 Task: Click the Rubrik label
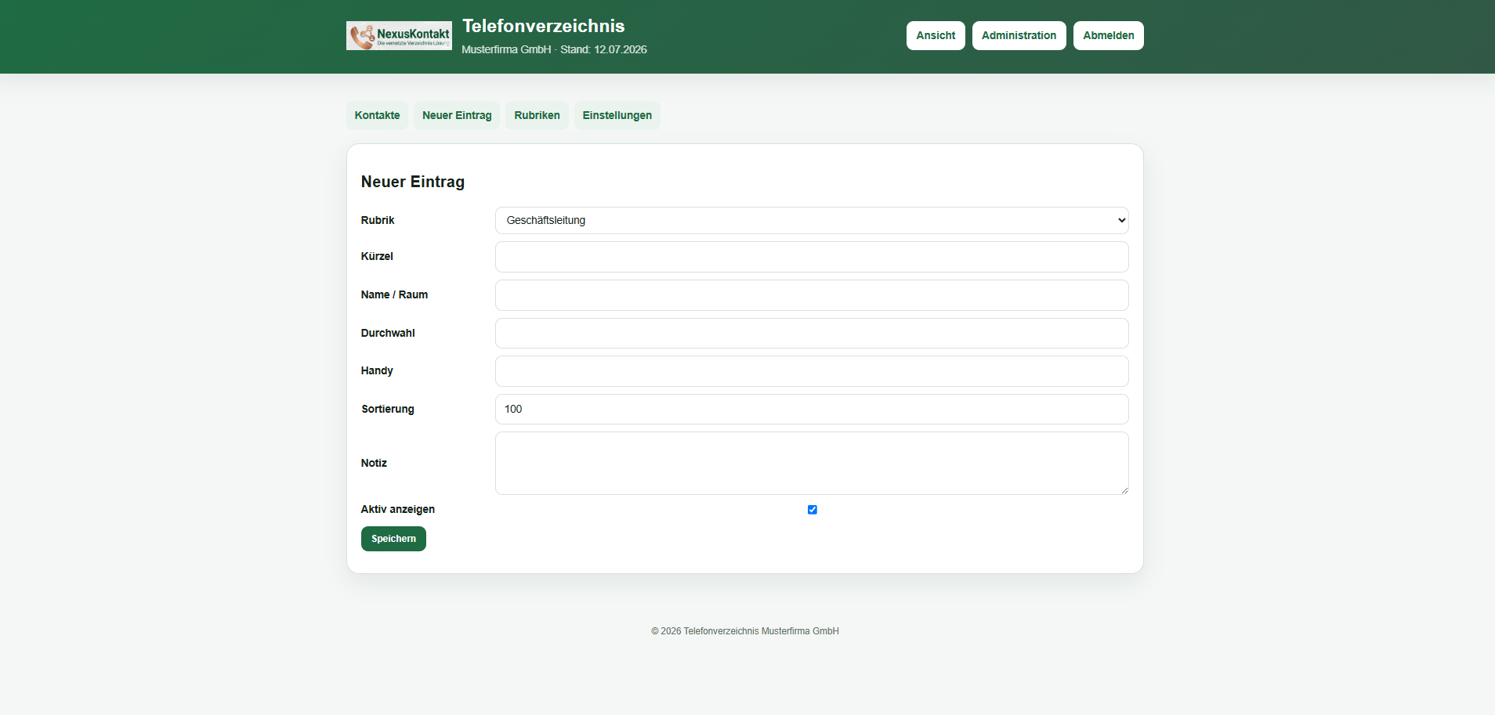coord(378,220)
